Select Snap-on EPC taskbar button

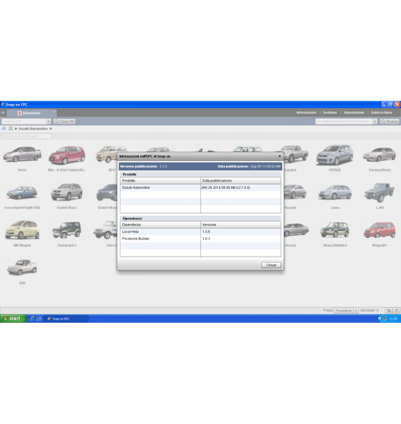click(66, 319)
